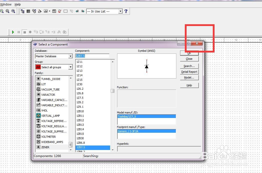Run the Electrical Rules Check icon

60,11
